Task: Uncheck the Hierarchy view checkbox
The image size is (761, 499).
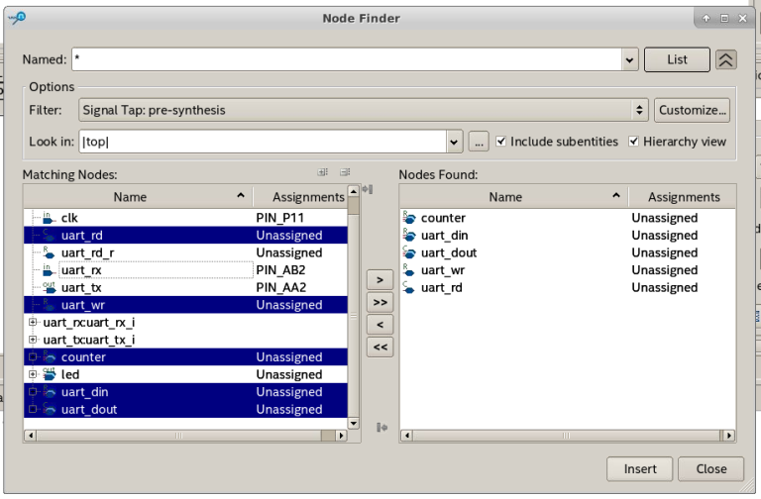Action: click(x=634, y=142)
